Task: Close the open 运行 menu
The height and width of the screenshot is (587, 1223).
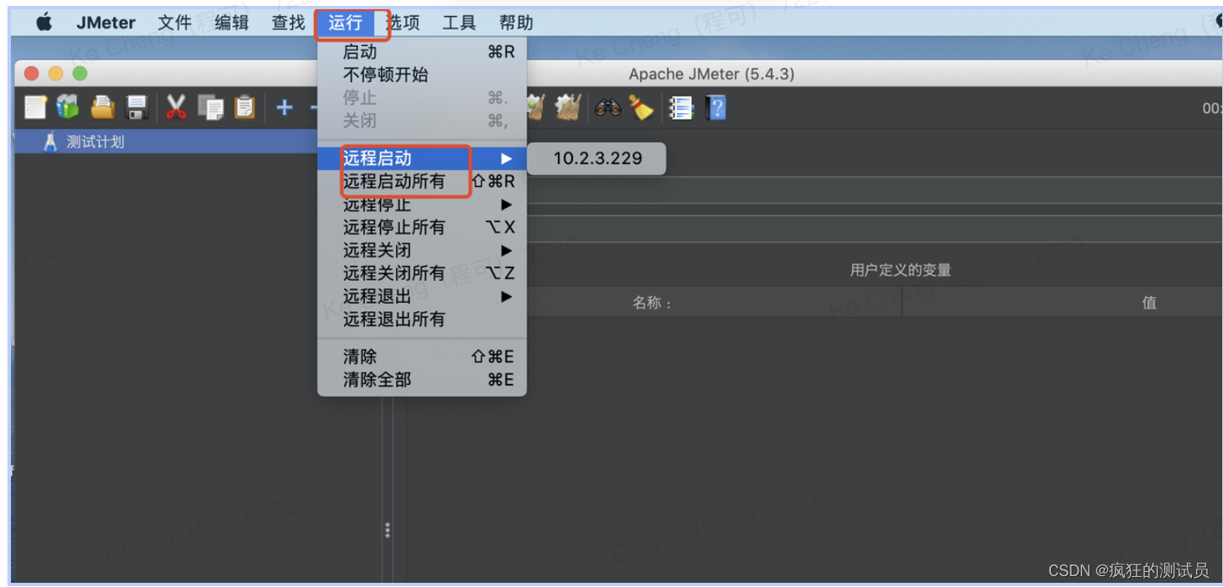Action: (x=346, y=23)
